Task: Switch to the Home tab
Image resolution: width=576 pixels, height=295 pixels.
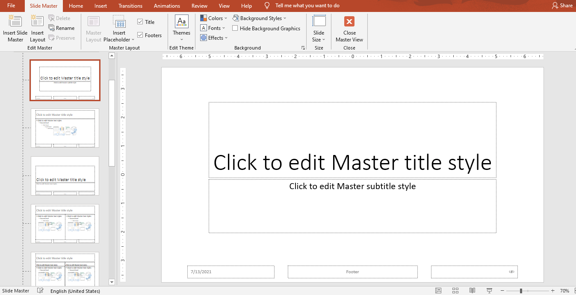Action: 76,6
